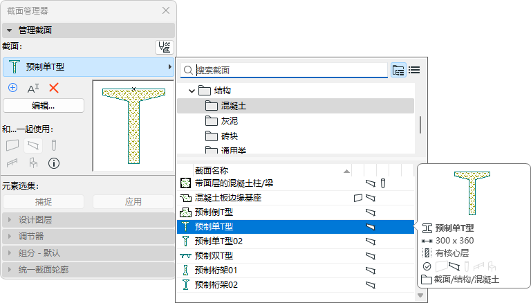Expand the 设计图层 section
This screenshot has width=531, height=303.
88,219
